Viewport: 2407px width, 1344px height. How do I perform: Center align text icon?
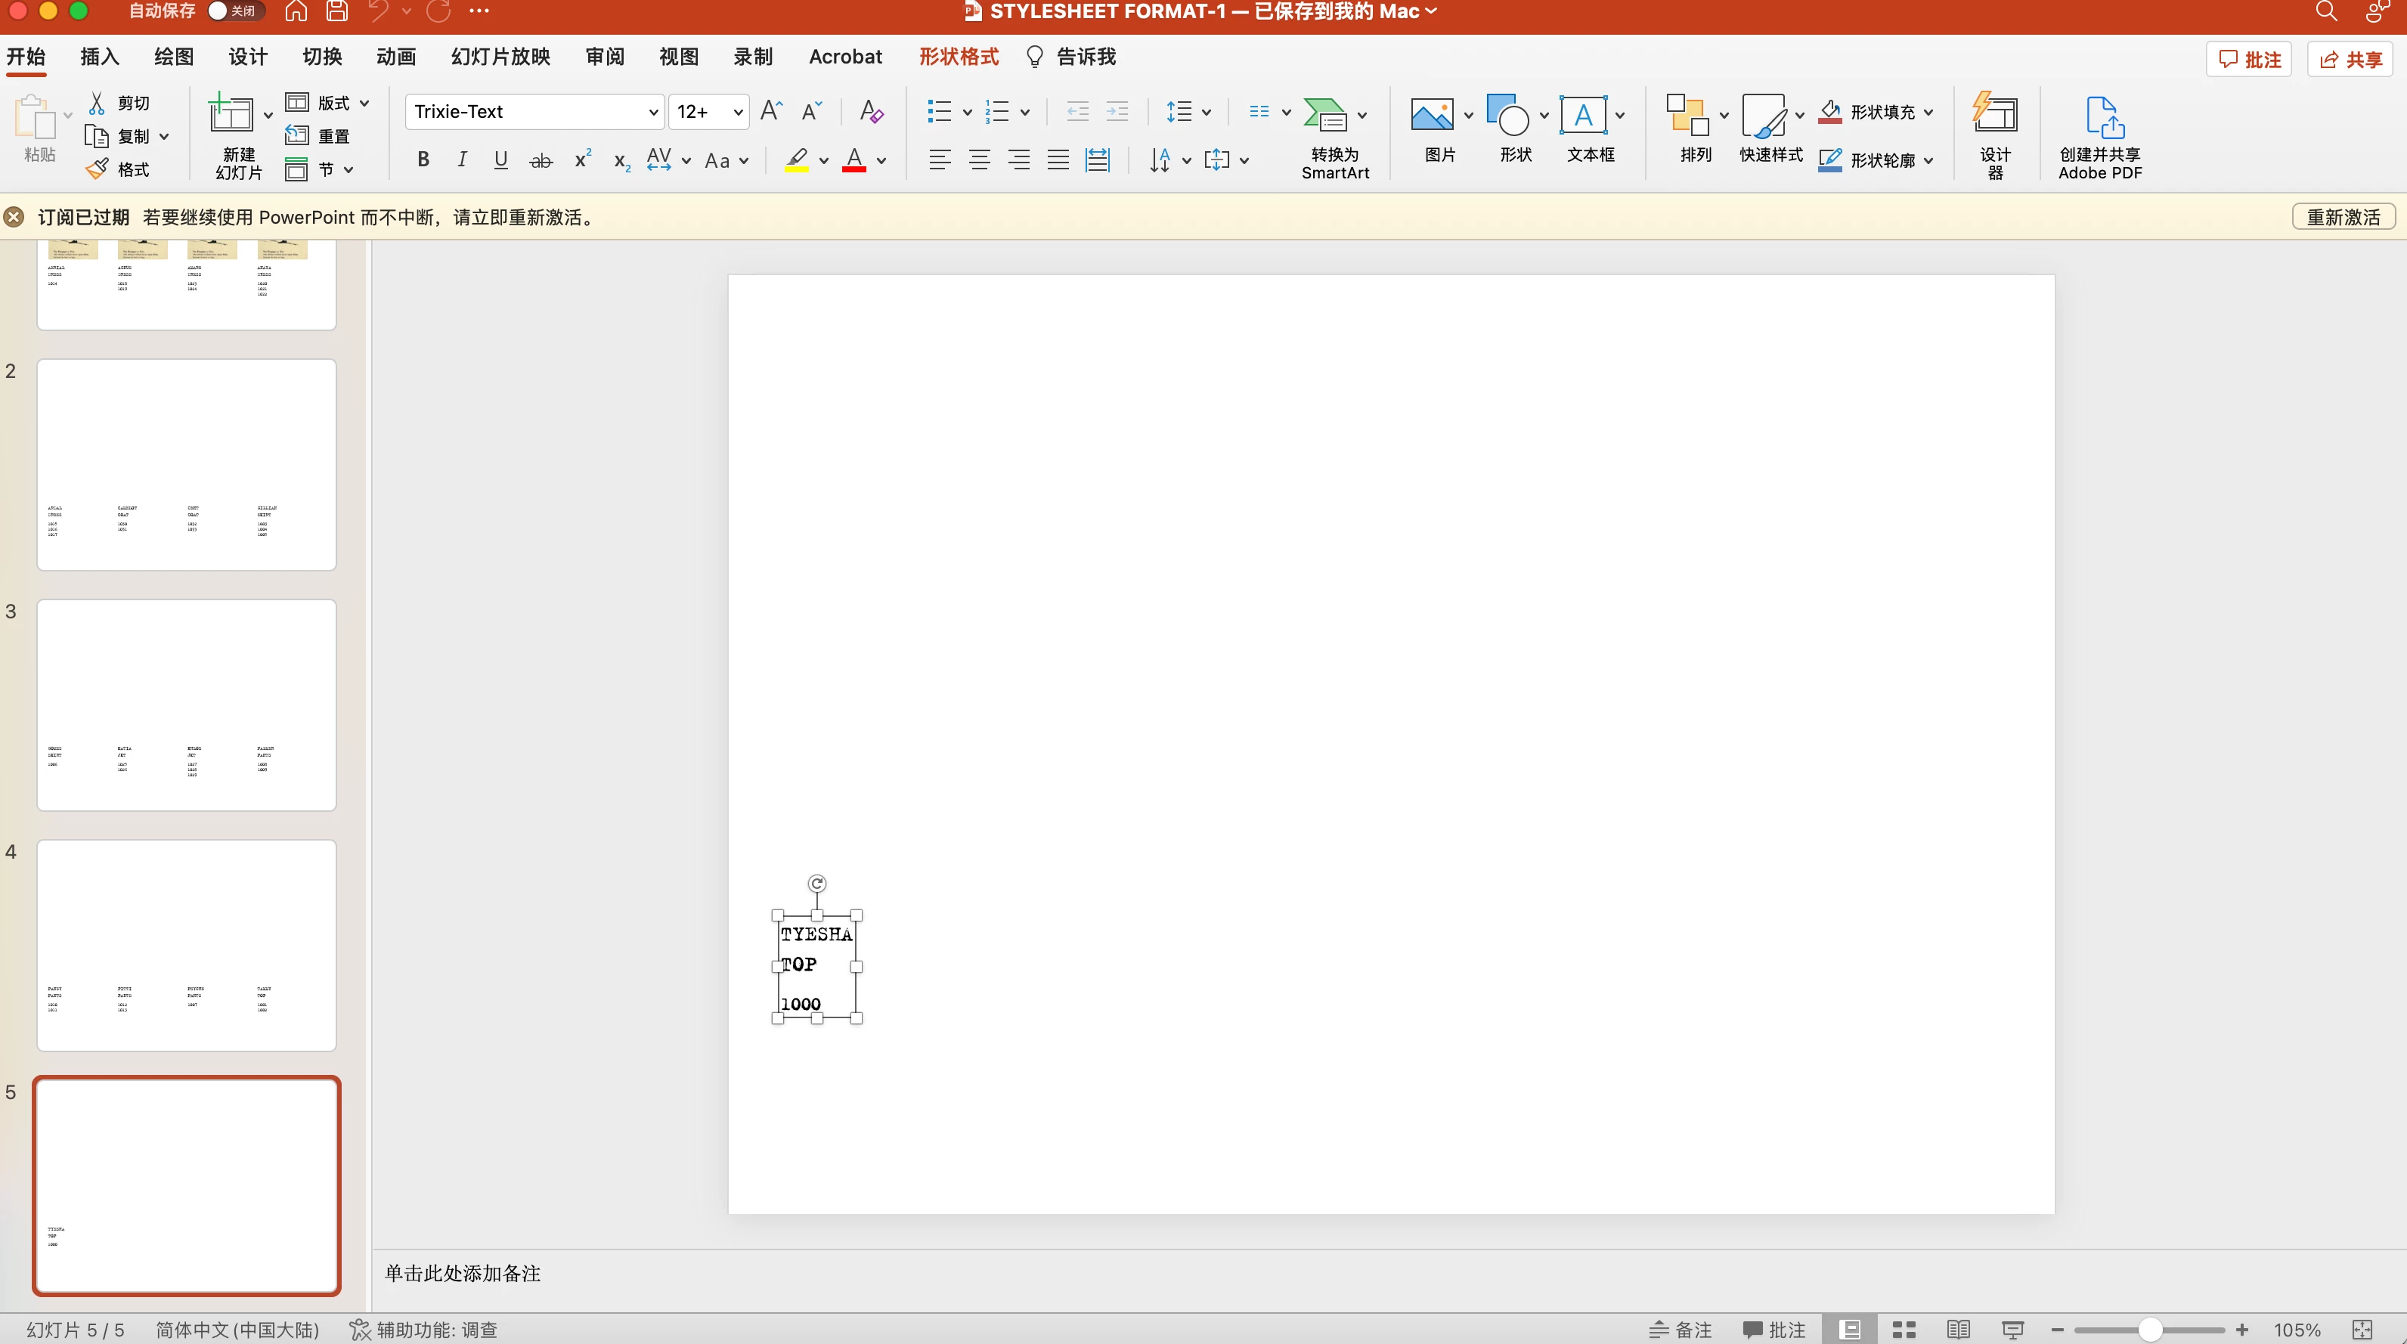tap(978, 161)
